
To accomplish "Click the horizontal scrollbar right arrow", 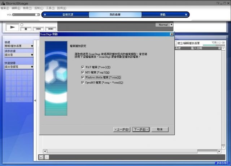I will [219, 151].
